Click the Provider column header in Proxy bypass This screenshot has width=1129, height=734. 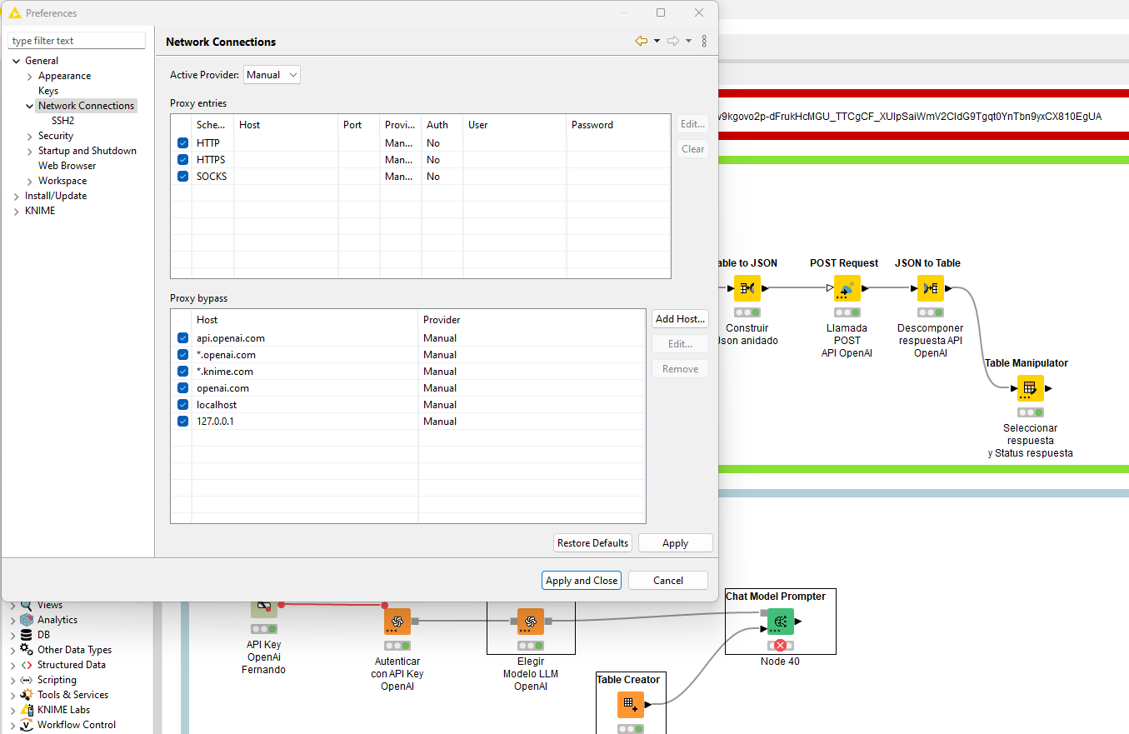coord(532,320)
